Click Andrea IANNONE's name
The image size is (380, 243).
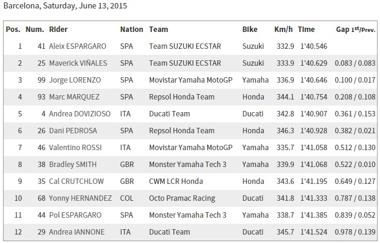[77, 232]
